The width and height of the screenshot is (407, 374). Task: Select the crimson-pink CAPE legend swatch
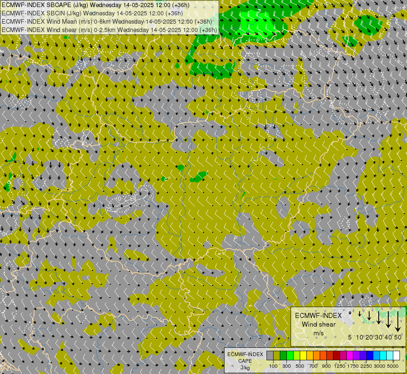pyautogui.click(x=343, y=356)
